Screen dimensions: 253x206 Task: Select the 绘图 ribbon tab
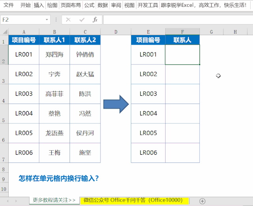coord(52,5)
